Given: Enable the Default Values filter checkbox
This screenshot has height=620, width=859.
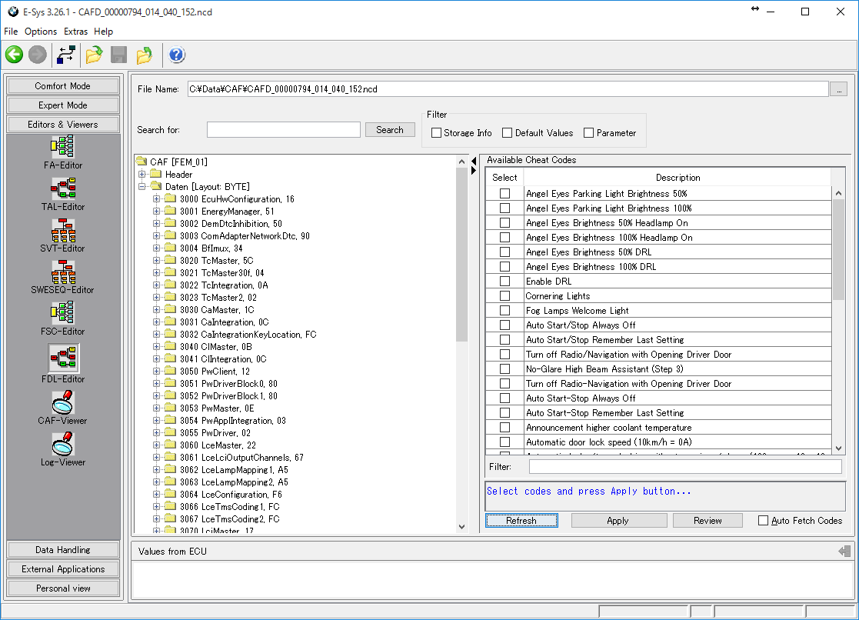Looking at the screenshot, I should pyautogui.click(x=508, y=132).
